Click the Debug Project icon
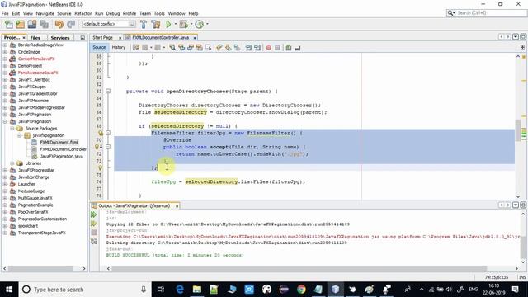The image size is (528, 297). (183, 24)
